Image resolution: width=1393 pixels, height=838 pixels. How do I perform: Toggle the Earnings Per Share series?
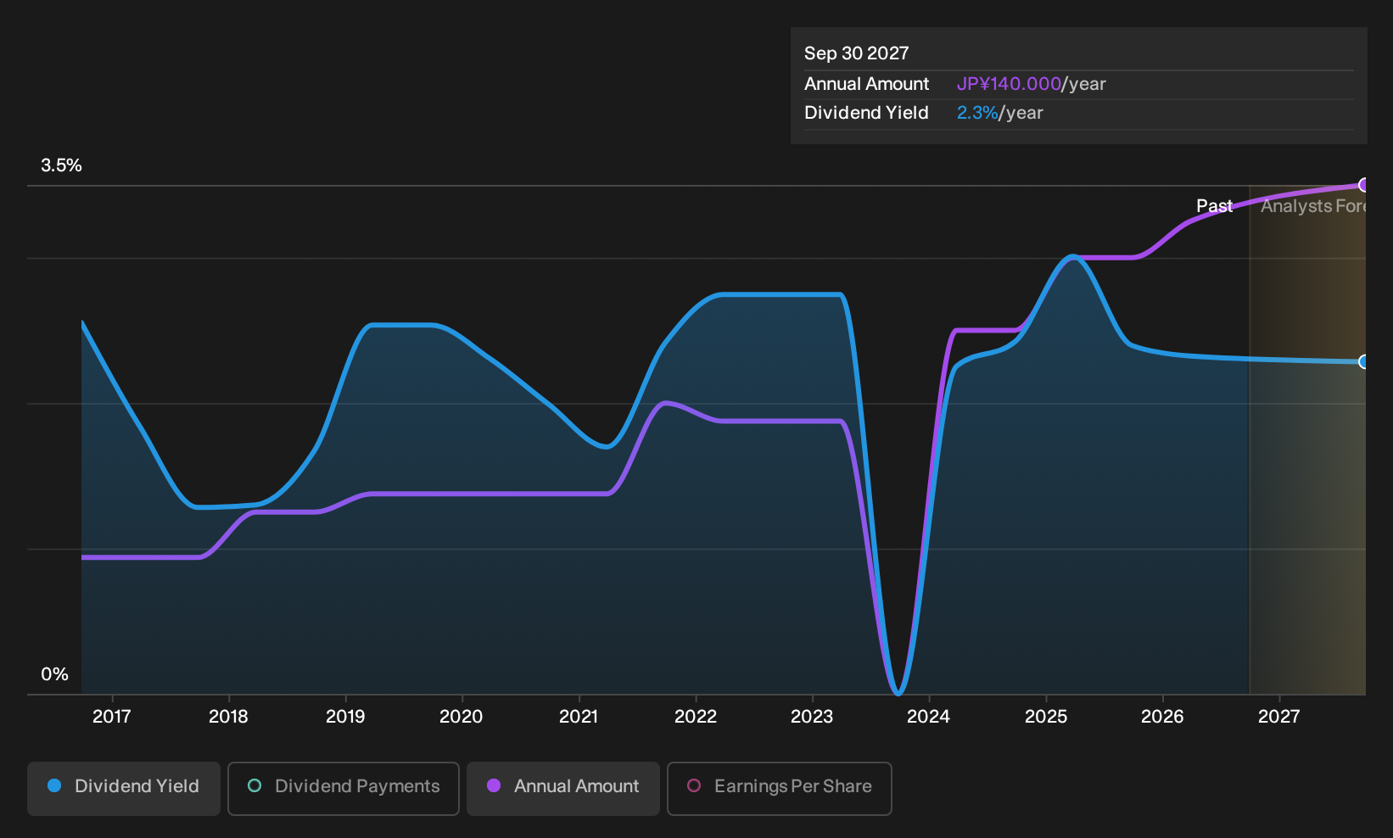click(x=780, y=788)
